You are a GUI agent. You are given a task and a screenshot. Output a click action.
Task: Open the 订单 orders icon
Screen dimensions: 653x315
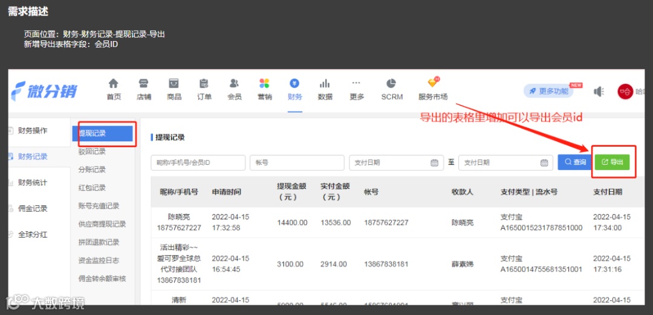pos(204,83)
